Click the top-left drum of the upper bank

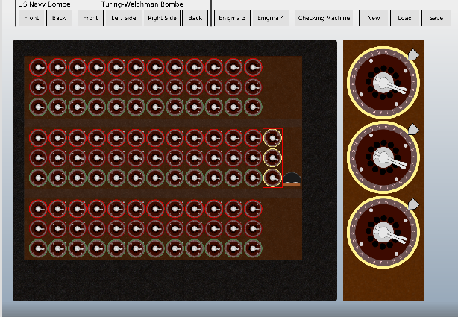(38, 67)
